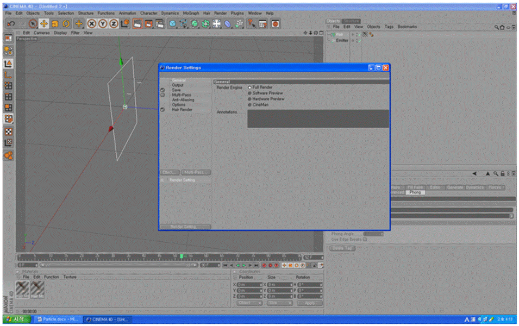Select the Live Selection tool
The width and height of the screenshot is (519, 326).
(x=33, y=24)
